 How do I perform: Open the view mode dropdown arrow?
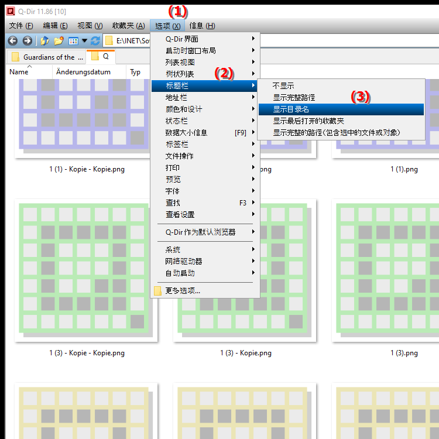coord(84,41)
